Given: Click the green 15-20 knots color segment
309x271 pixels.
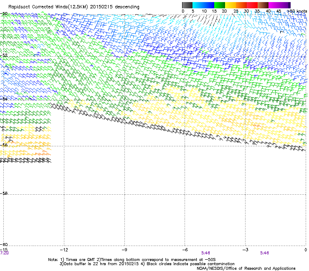Looking at the screenshot, I should pyautogui.click(x=220, y=5).
